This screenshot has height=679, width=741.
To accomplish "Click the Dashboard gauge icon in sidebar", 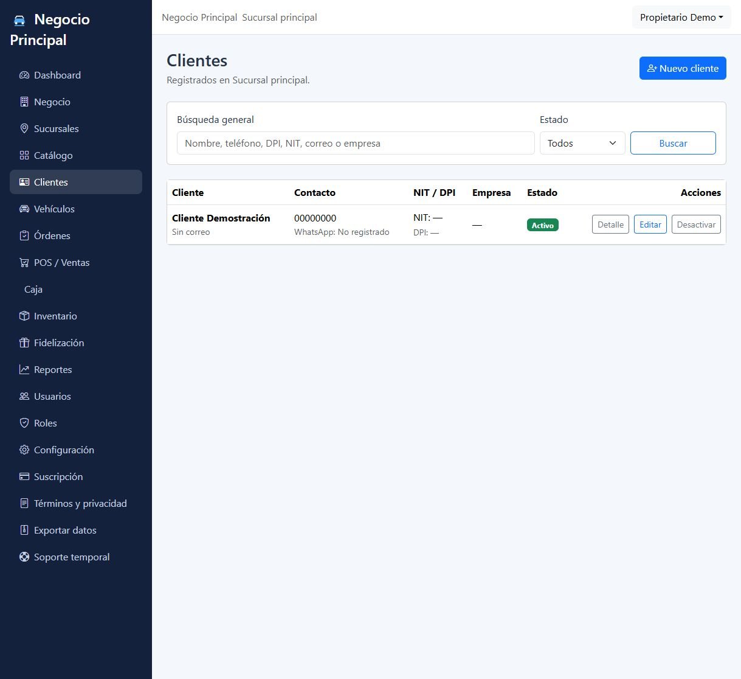I will (x=24, y=75).
